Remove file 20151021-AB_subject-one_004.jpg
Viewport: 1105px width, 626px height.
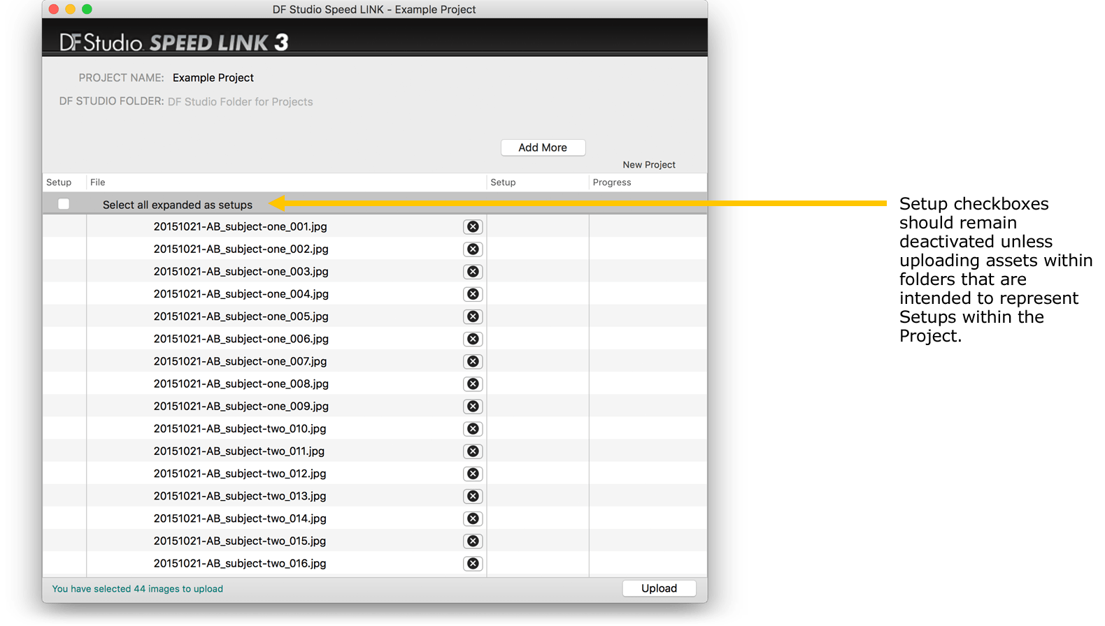(x=473, y=294)
